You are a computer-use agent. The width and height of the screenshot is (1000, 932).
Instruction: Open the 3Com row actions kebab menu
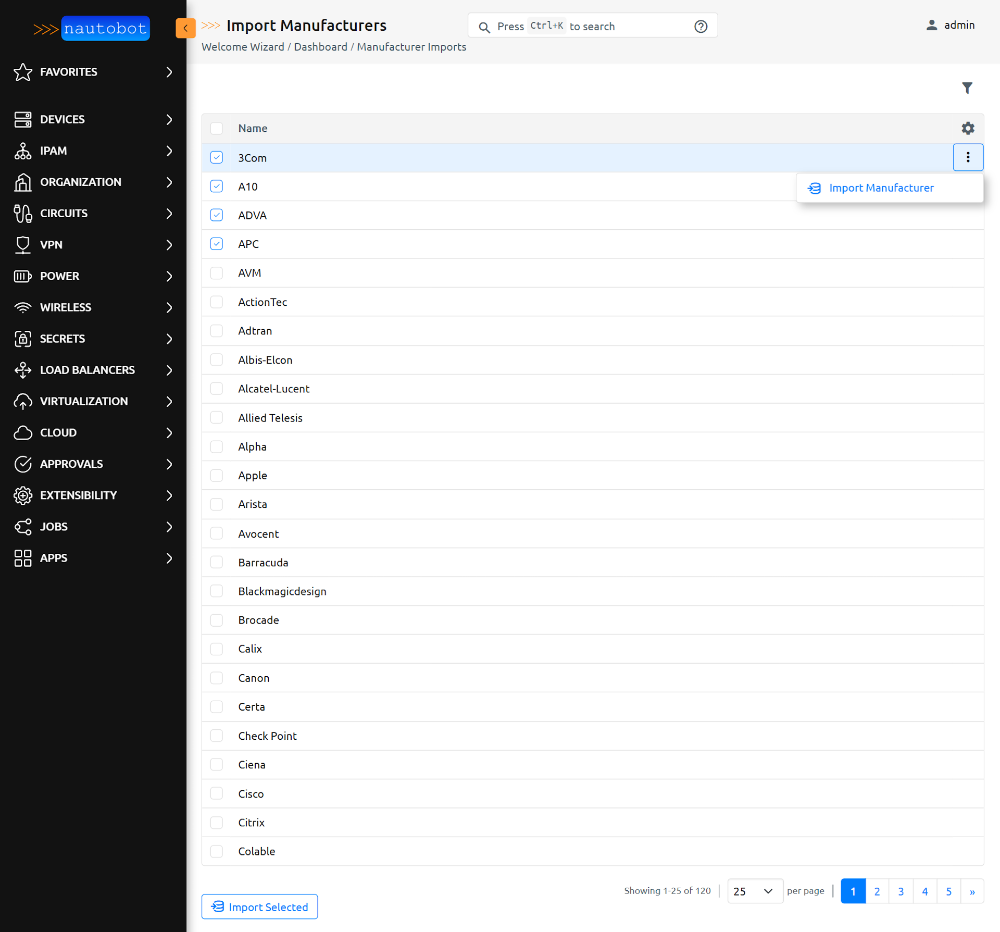click(x=968, y=157)
